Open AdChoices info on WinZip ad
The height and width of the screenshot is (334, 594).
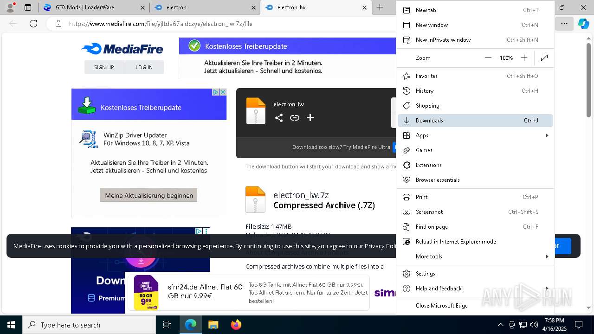coord(216,92)
